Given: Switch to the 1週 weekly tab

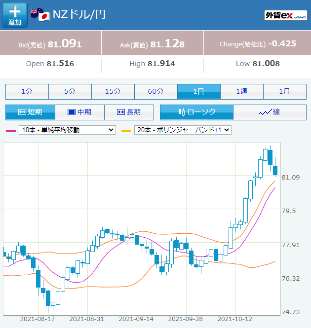Looking at the screenshot, I should (242, 92).
